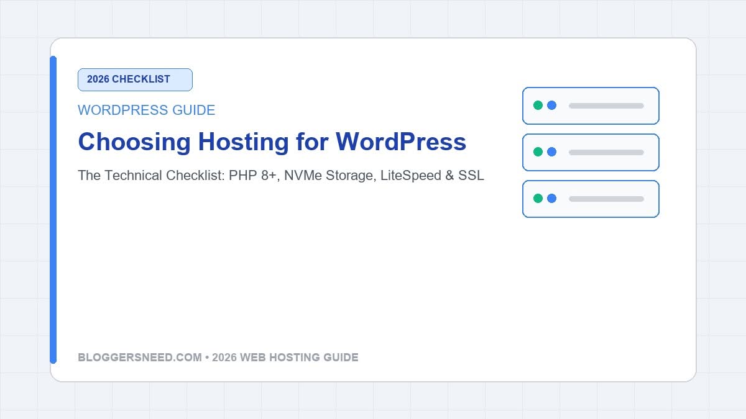
Task: Click the BLOGGERSNEED.COM footer text
Action: pyautogui.click(x=218, y=358)
